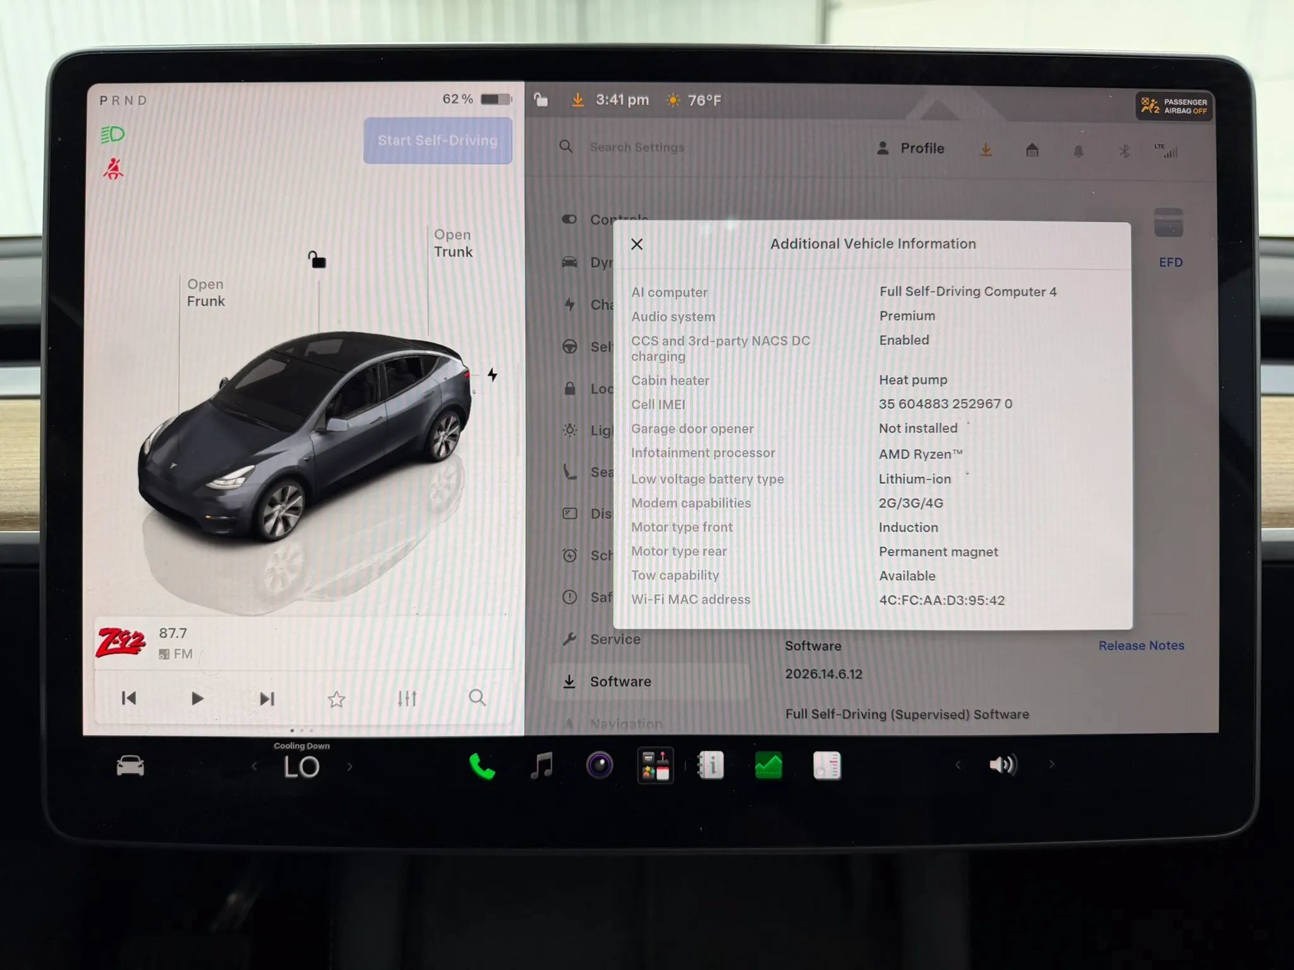This screenshot has width=1294, height=970.
Task: Tap the LTE signal strength icon
Action: click(x=1166, y=150)
